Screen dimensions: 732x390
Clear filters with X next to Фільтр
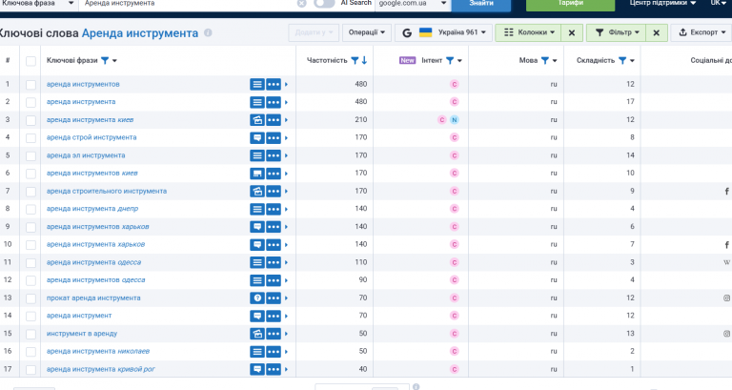656,32
